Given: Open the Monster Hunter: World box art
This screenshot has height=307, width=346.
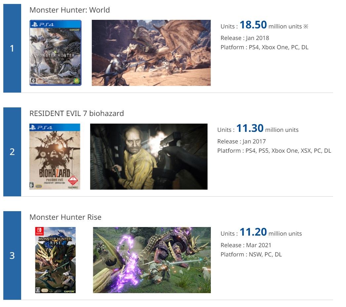Looking at the screenshot, I should [56, 53].
